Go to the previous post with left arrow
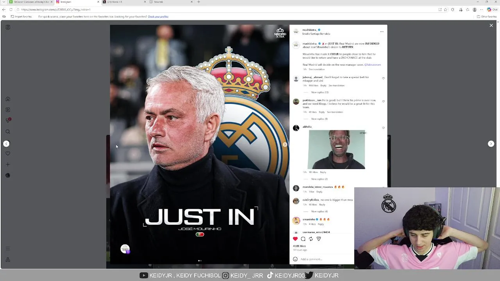 6,144
